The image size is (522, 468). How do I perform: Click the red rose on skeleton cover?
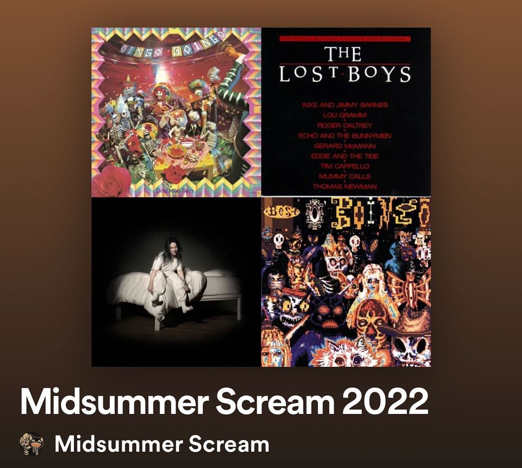click(112, 181)
